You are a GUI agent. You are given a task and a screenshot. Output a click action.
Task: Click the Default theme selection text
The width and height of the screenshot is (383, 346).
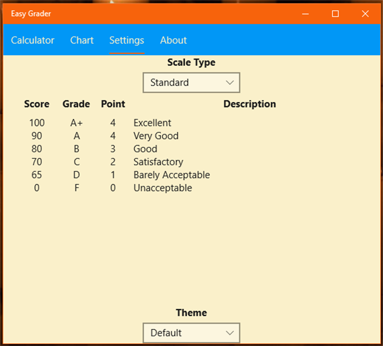click(x=166, y=333)
